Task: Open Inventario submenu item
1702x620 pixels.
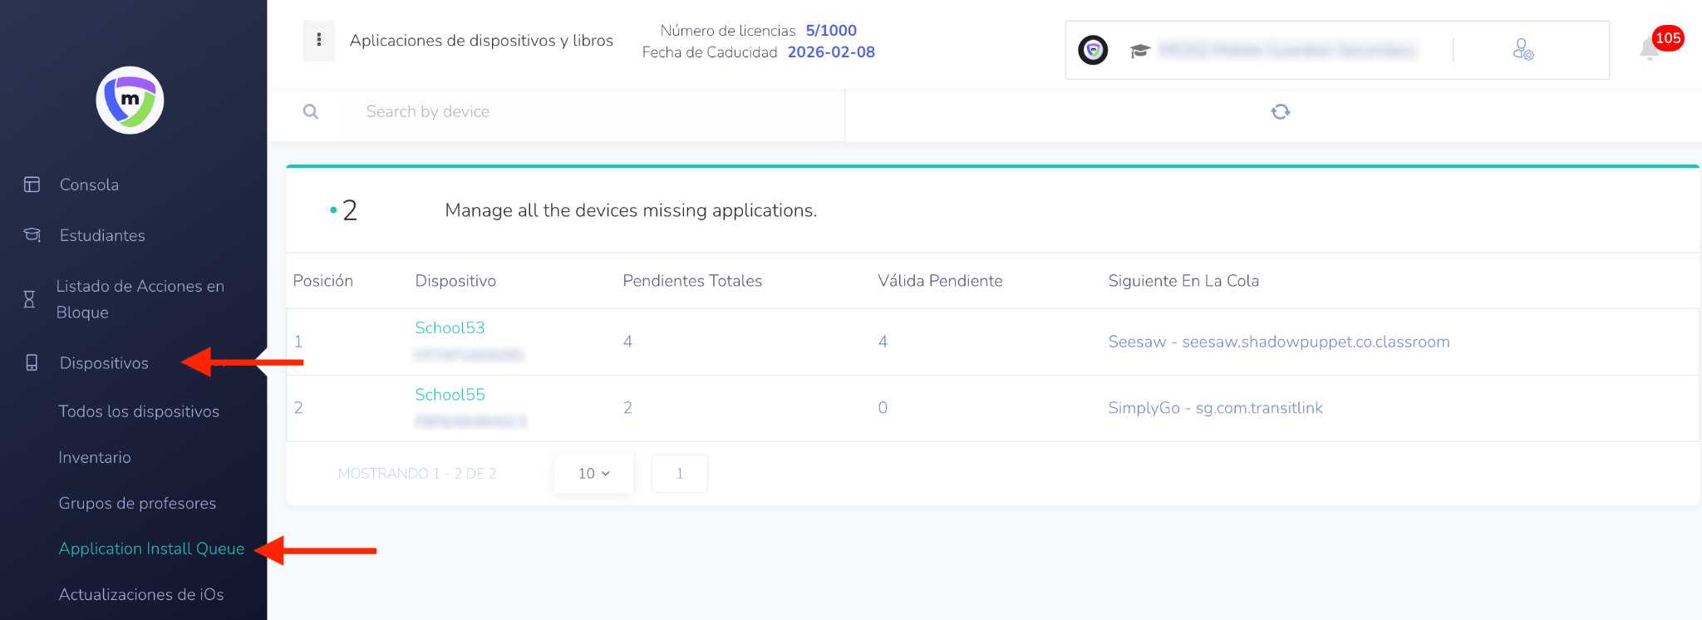Action: pyautogui.click(x=95, y=457)
